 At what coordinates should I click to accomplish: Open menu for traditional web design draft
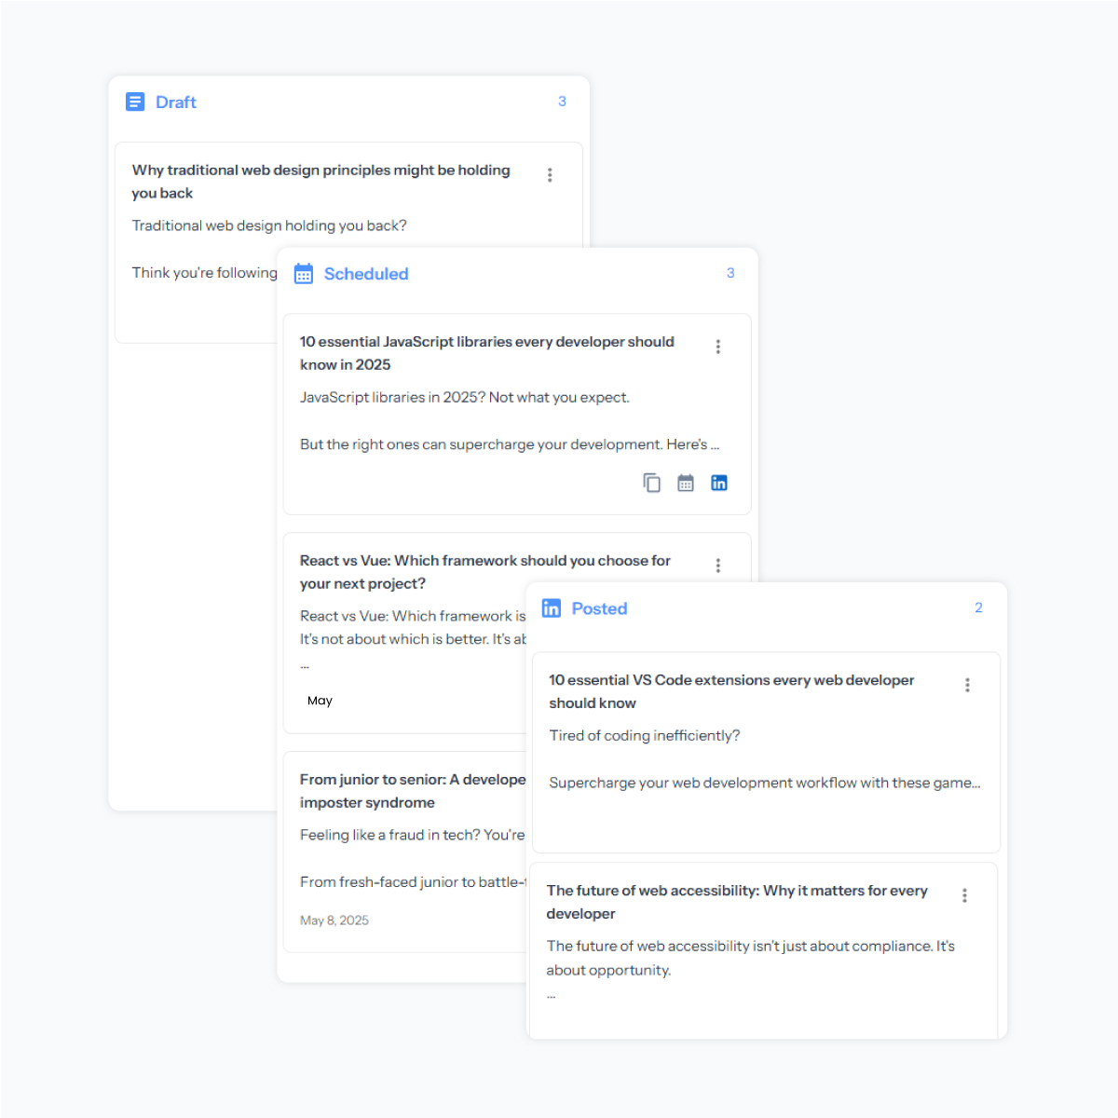coord(550,174)
